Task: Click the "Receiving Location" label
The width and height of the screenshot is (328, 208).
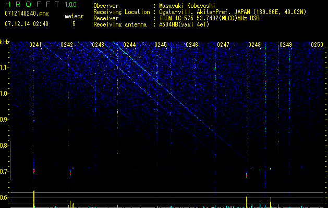Action: (x=122, y=12)
